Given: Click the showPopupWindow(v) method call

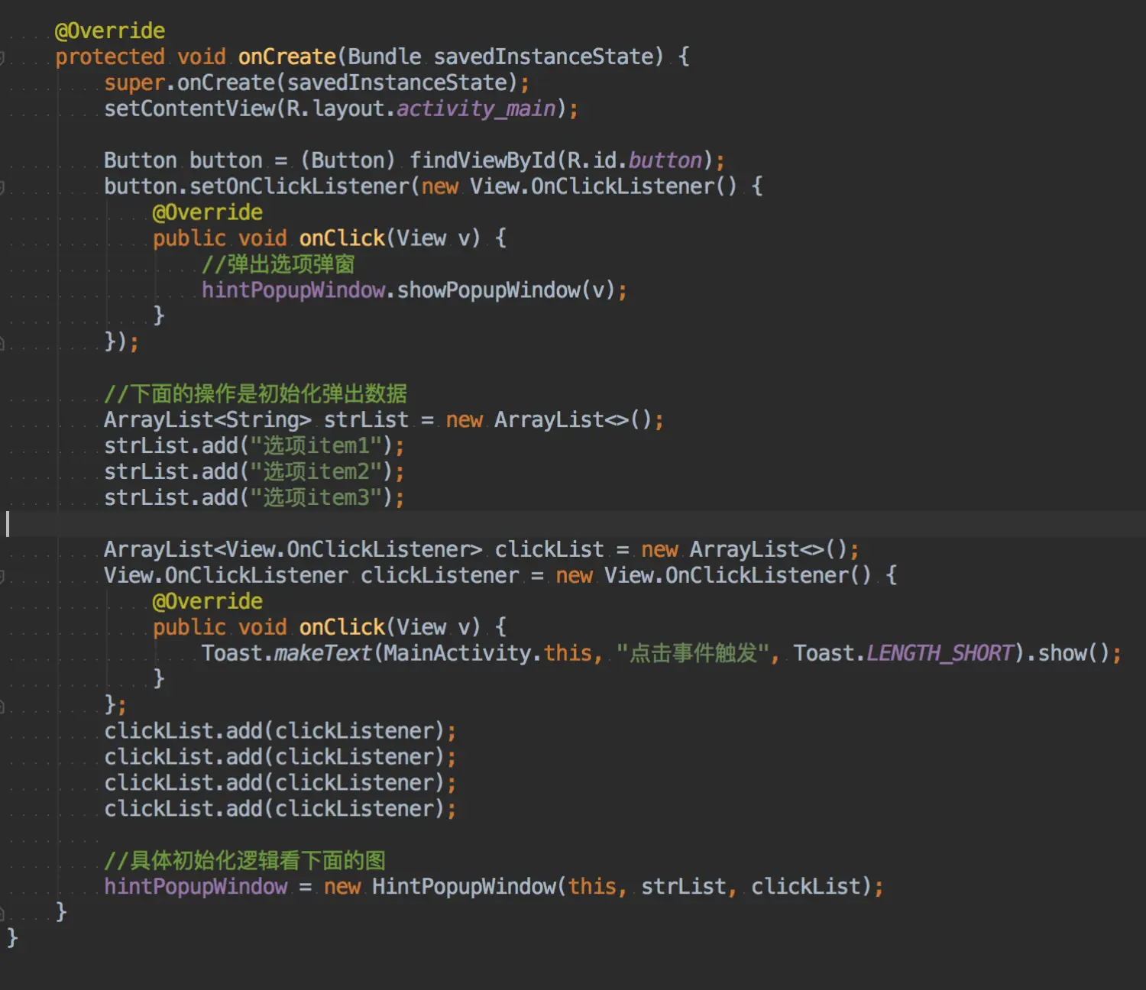Looking at the screenshot, I should [x=506, y=290].
